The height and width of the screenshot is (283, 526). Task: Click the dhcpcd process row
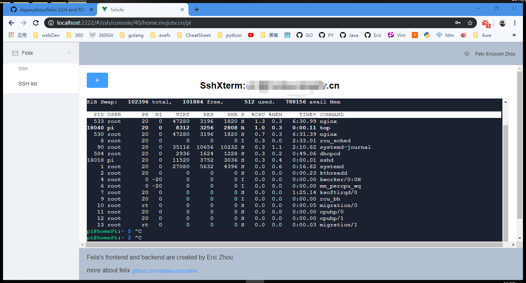(294, 154)
